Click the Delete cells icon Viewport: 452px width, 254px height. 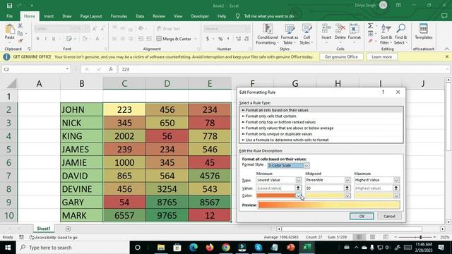coord(340,29)
